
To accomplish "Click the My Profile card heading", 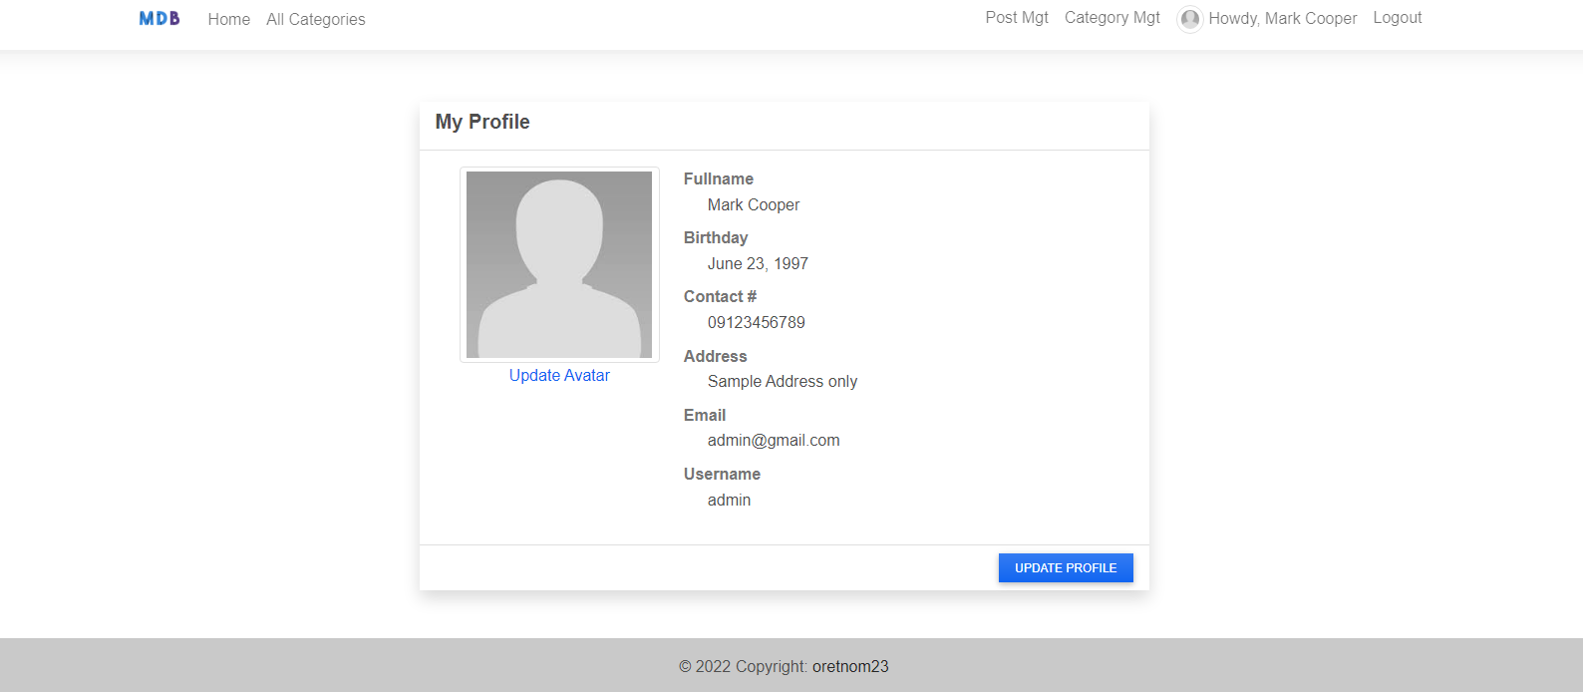I will pyautogui.click(x=482, y=122).
